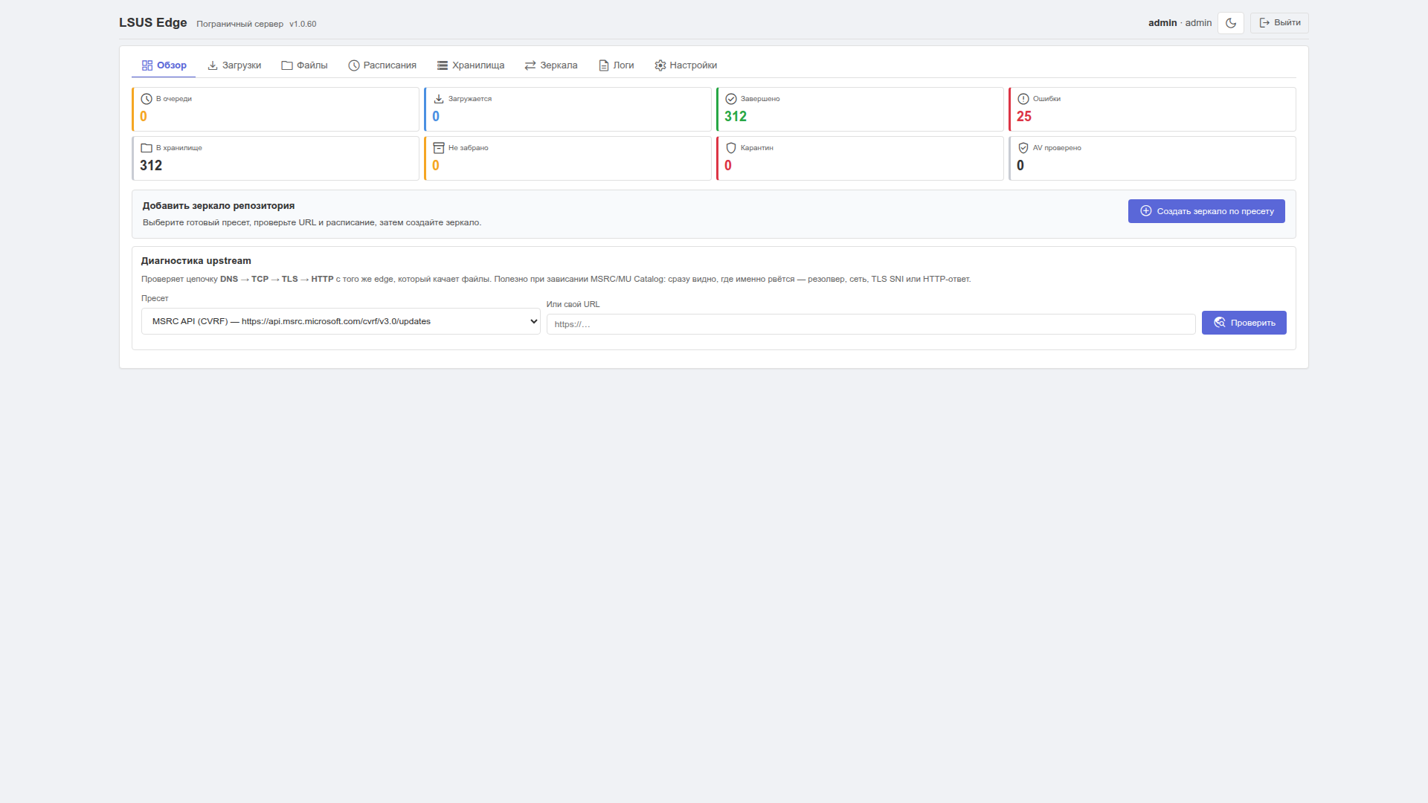Image resolution: width=1428 pixels, height=803 pixels.
Task: Click the logout arrow icon
Action: pos(1264,23)
